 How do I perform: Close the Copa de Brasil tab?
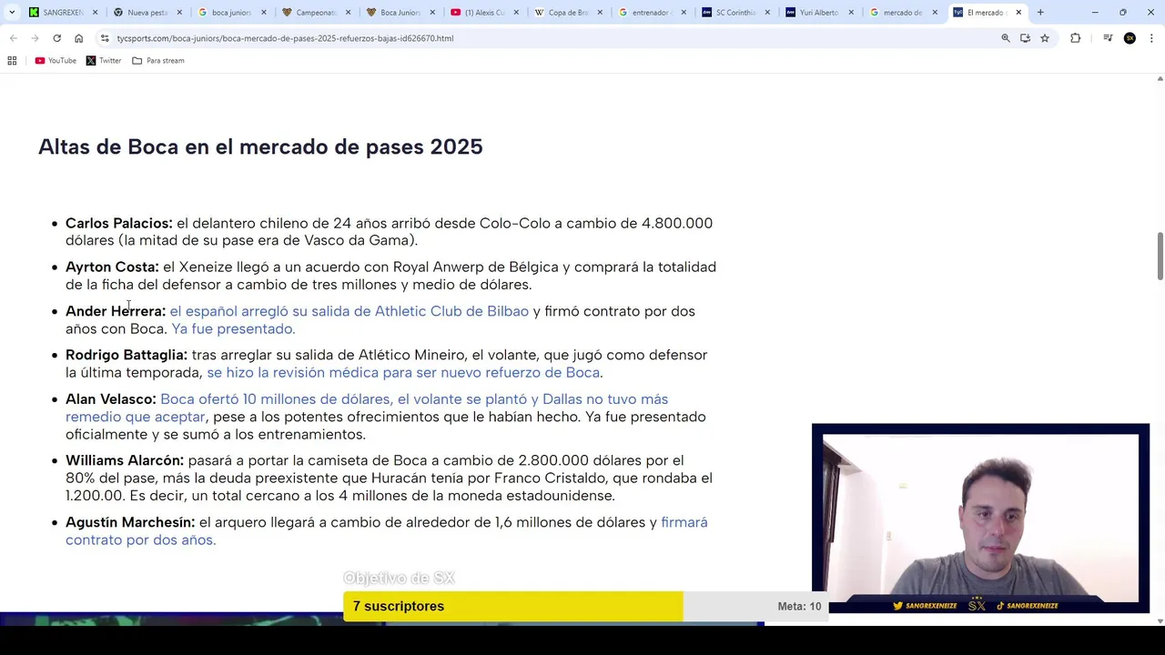tap(600, 13)
